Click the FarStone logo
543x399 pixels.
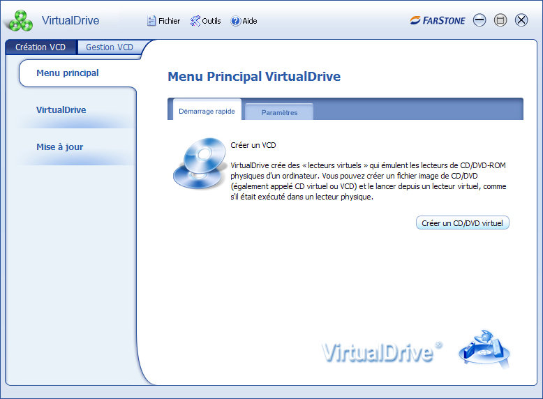[438, 20]
